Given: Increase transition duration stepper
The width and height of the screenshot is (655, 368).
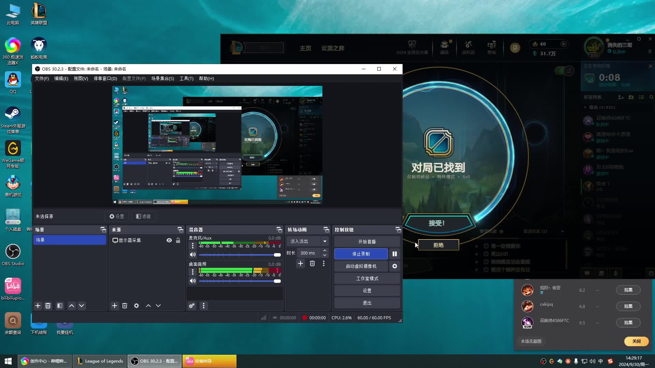Looking at the screenshot, I should click(325, 251).
